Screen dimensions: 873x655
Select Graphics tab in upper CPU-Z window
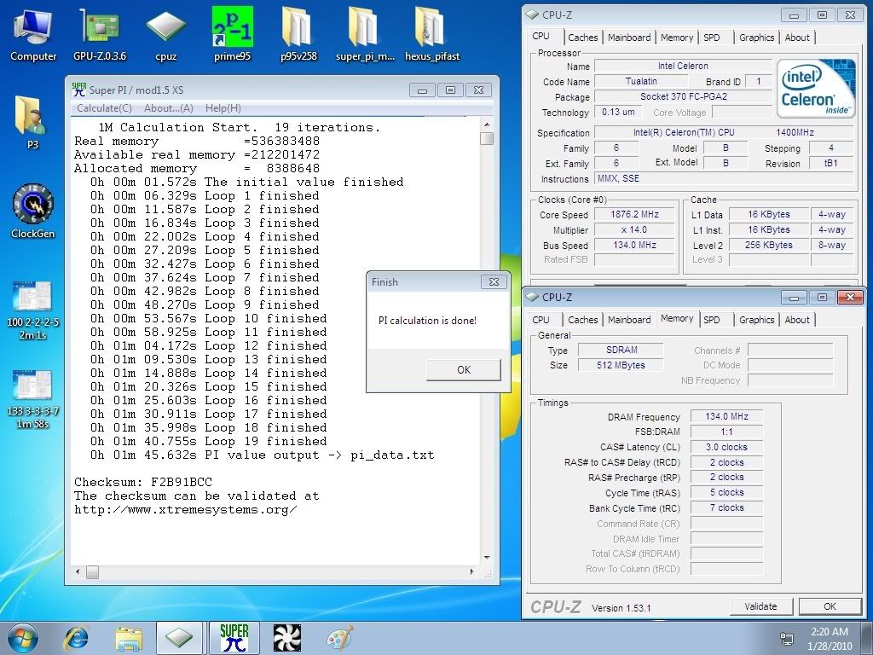click(x=757, y=38)
